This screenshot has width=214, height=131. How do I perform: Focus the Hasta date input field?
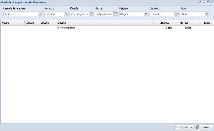[x=104, y=14]
